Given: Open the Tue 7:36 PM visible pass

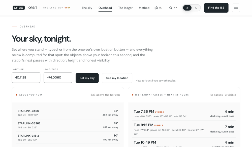Looking at the screenshot, I should click(184, 113).
